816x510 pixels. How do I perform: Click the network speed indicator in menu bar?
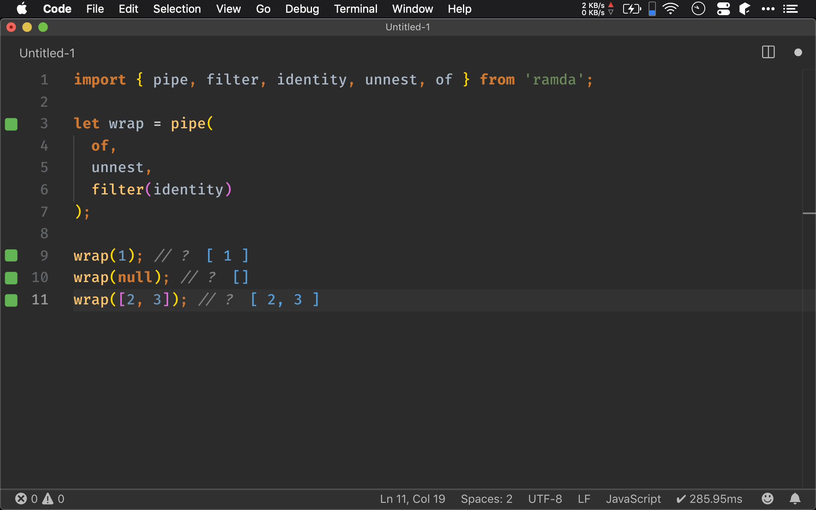597,9
